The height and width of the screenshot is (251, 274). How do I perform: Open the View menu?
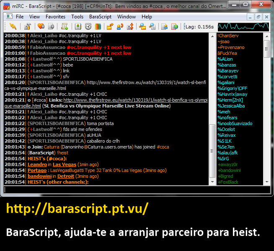[x=34, y=17]
